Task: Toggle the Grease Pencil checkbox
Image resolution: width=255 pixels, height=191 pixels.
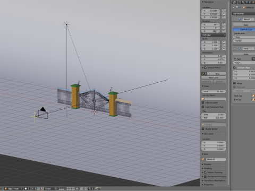Action: (206, 68)
